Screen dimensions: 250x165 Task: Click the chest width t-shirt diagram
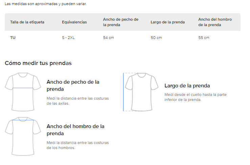point(23,92)
